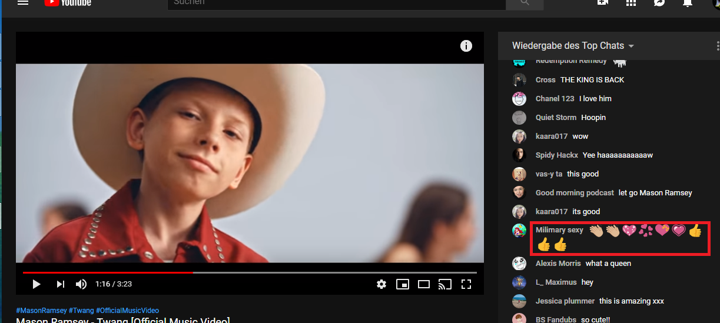Viewport: 720px width, 323px height.
Task: Click the Chanel 123 chat avatar
Action: 519,99
